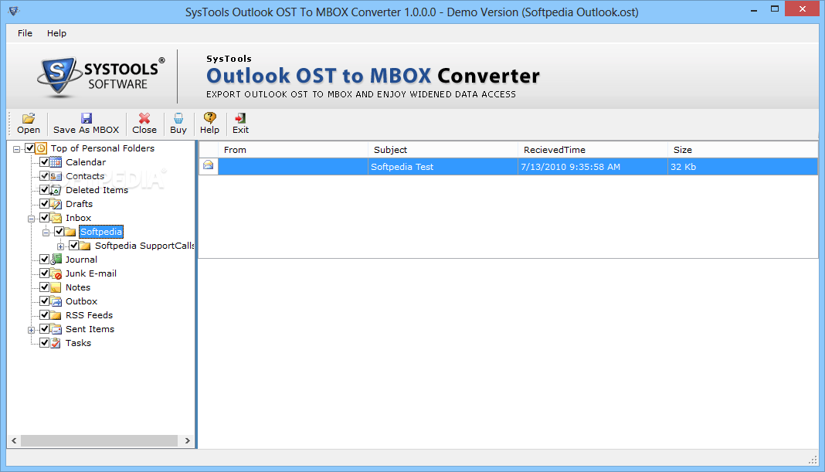The image size is (825, 472).
Task: Click the Top of Personal Folders clock icon
Action: [x=41, y=148]
